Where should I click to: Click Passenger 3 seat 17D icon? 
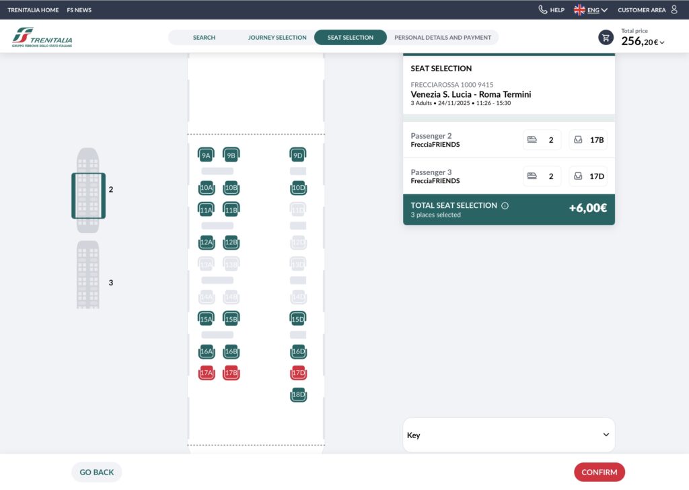(578, 176)
